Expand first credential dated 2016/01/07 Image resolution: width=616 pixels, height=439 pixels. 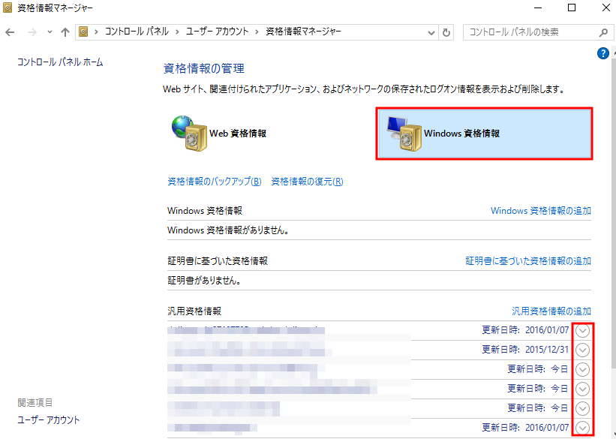pos(582,330)
